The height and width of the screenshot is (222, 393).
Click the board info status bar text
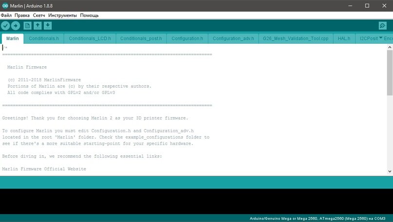point(318,219)
